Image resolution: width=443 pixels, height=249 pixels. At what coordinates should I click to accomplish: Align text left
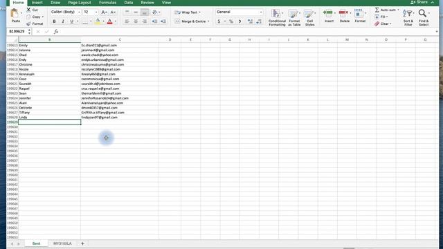[127, 21]
